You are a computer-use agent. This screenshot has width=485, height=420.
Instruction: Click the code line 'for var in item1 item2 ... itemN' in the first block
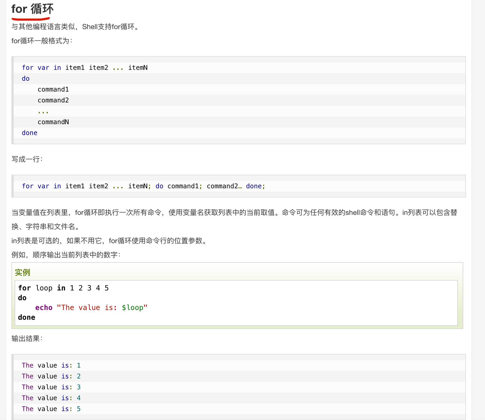click(85, 68)
